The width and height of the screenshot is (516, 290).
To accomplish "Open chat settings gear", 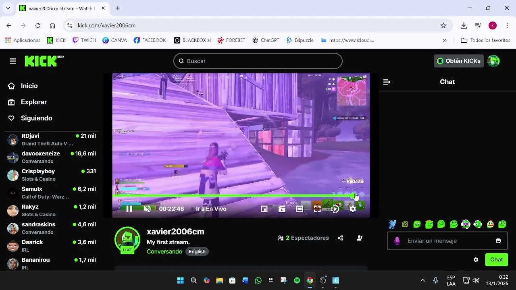I will (x=476, y=260).
